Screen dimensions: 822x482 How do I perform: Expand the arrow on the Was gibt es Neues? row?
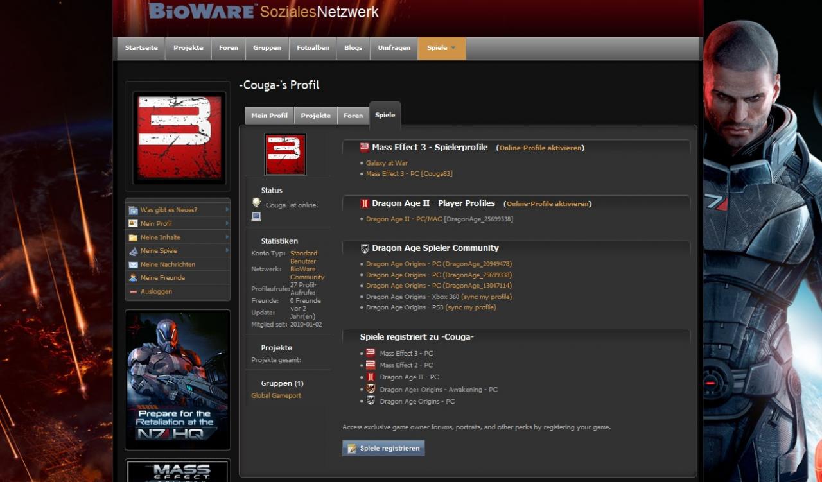tap(227, 209)
